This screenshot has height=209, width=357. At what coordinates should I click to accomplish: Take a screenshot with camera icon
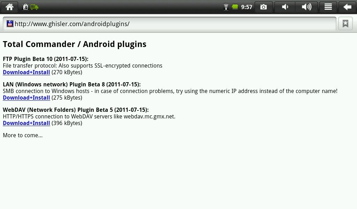264,7
